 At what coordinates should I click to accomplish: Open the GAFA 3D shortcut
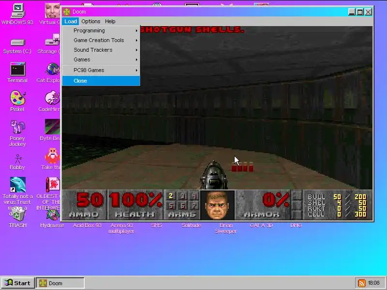point(261,225)
